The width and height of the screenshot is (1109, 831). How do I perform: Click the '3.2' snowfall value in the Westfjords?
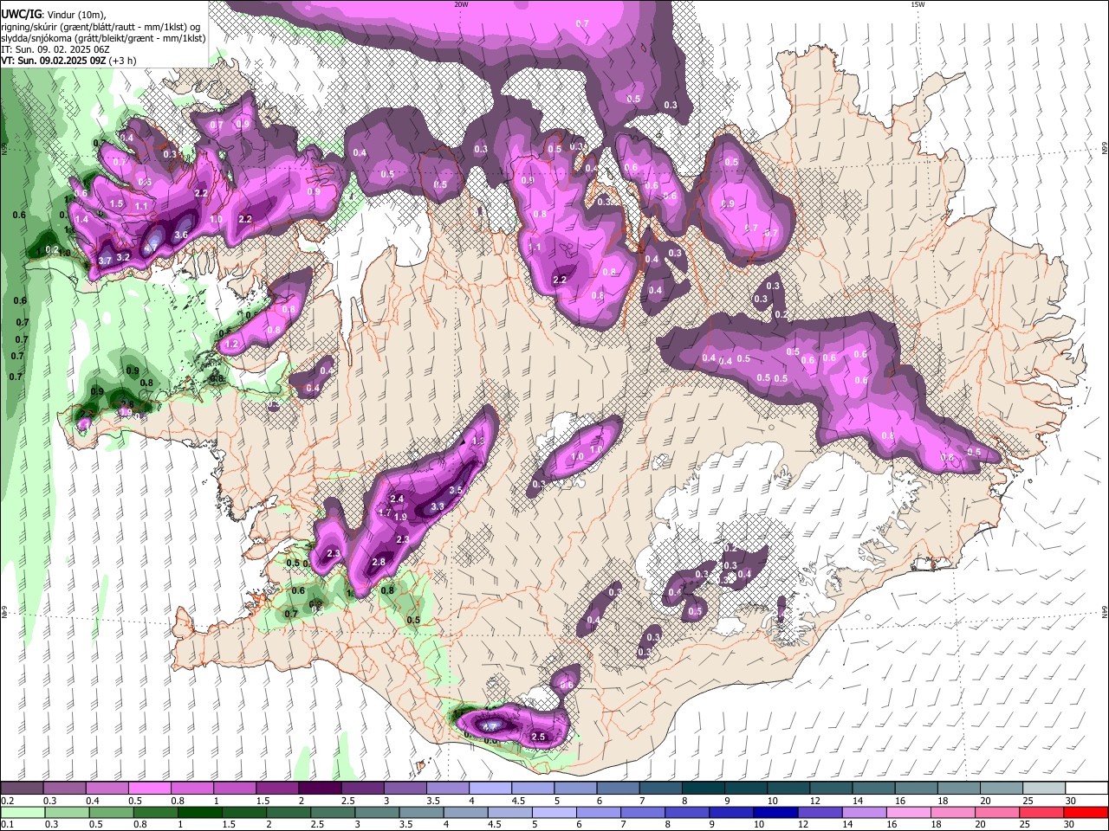(x=123, y=257)
